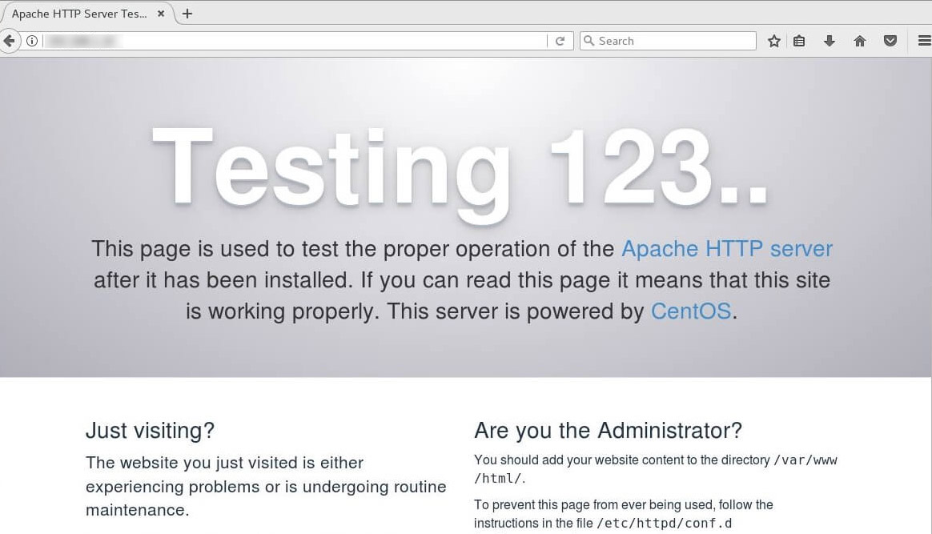Follow the Apache HTTP server link
Image resolution: width=932 pixels, height=534 pixels.
click(726, 249)
